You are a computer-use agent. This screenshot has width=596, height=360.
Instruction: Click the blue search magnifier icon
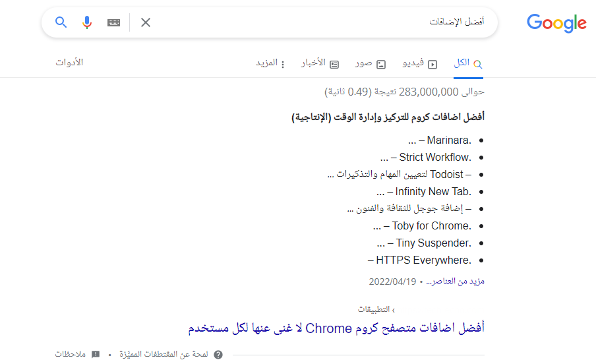click(x=61, y=22)
